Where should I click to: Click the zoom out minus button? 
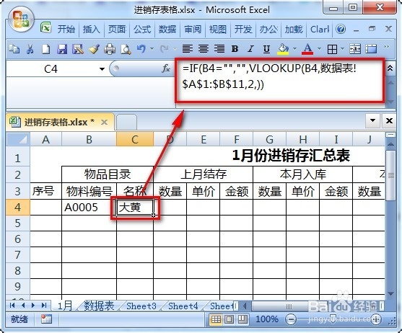291,319
